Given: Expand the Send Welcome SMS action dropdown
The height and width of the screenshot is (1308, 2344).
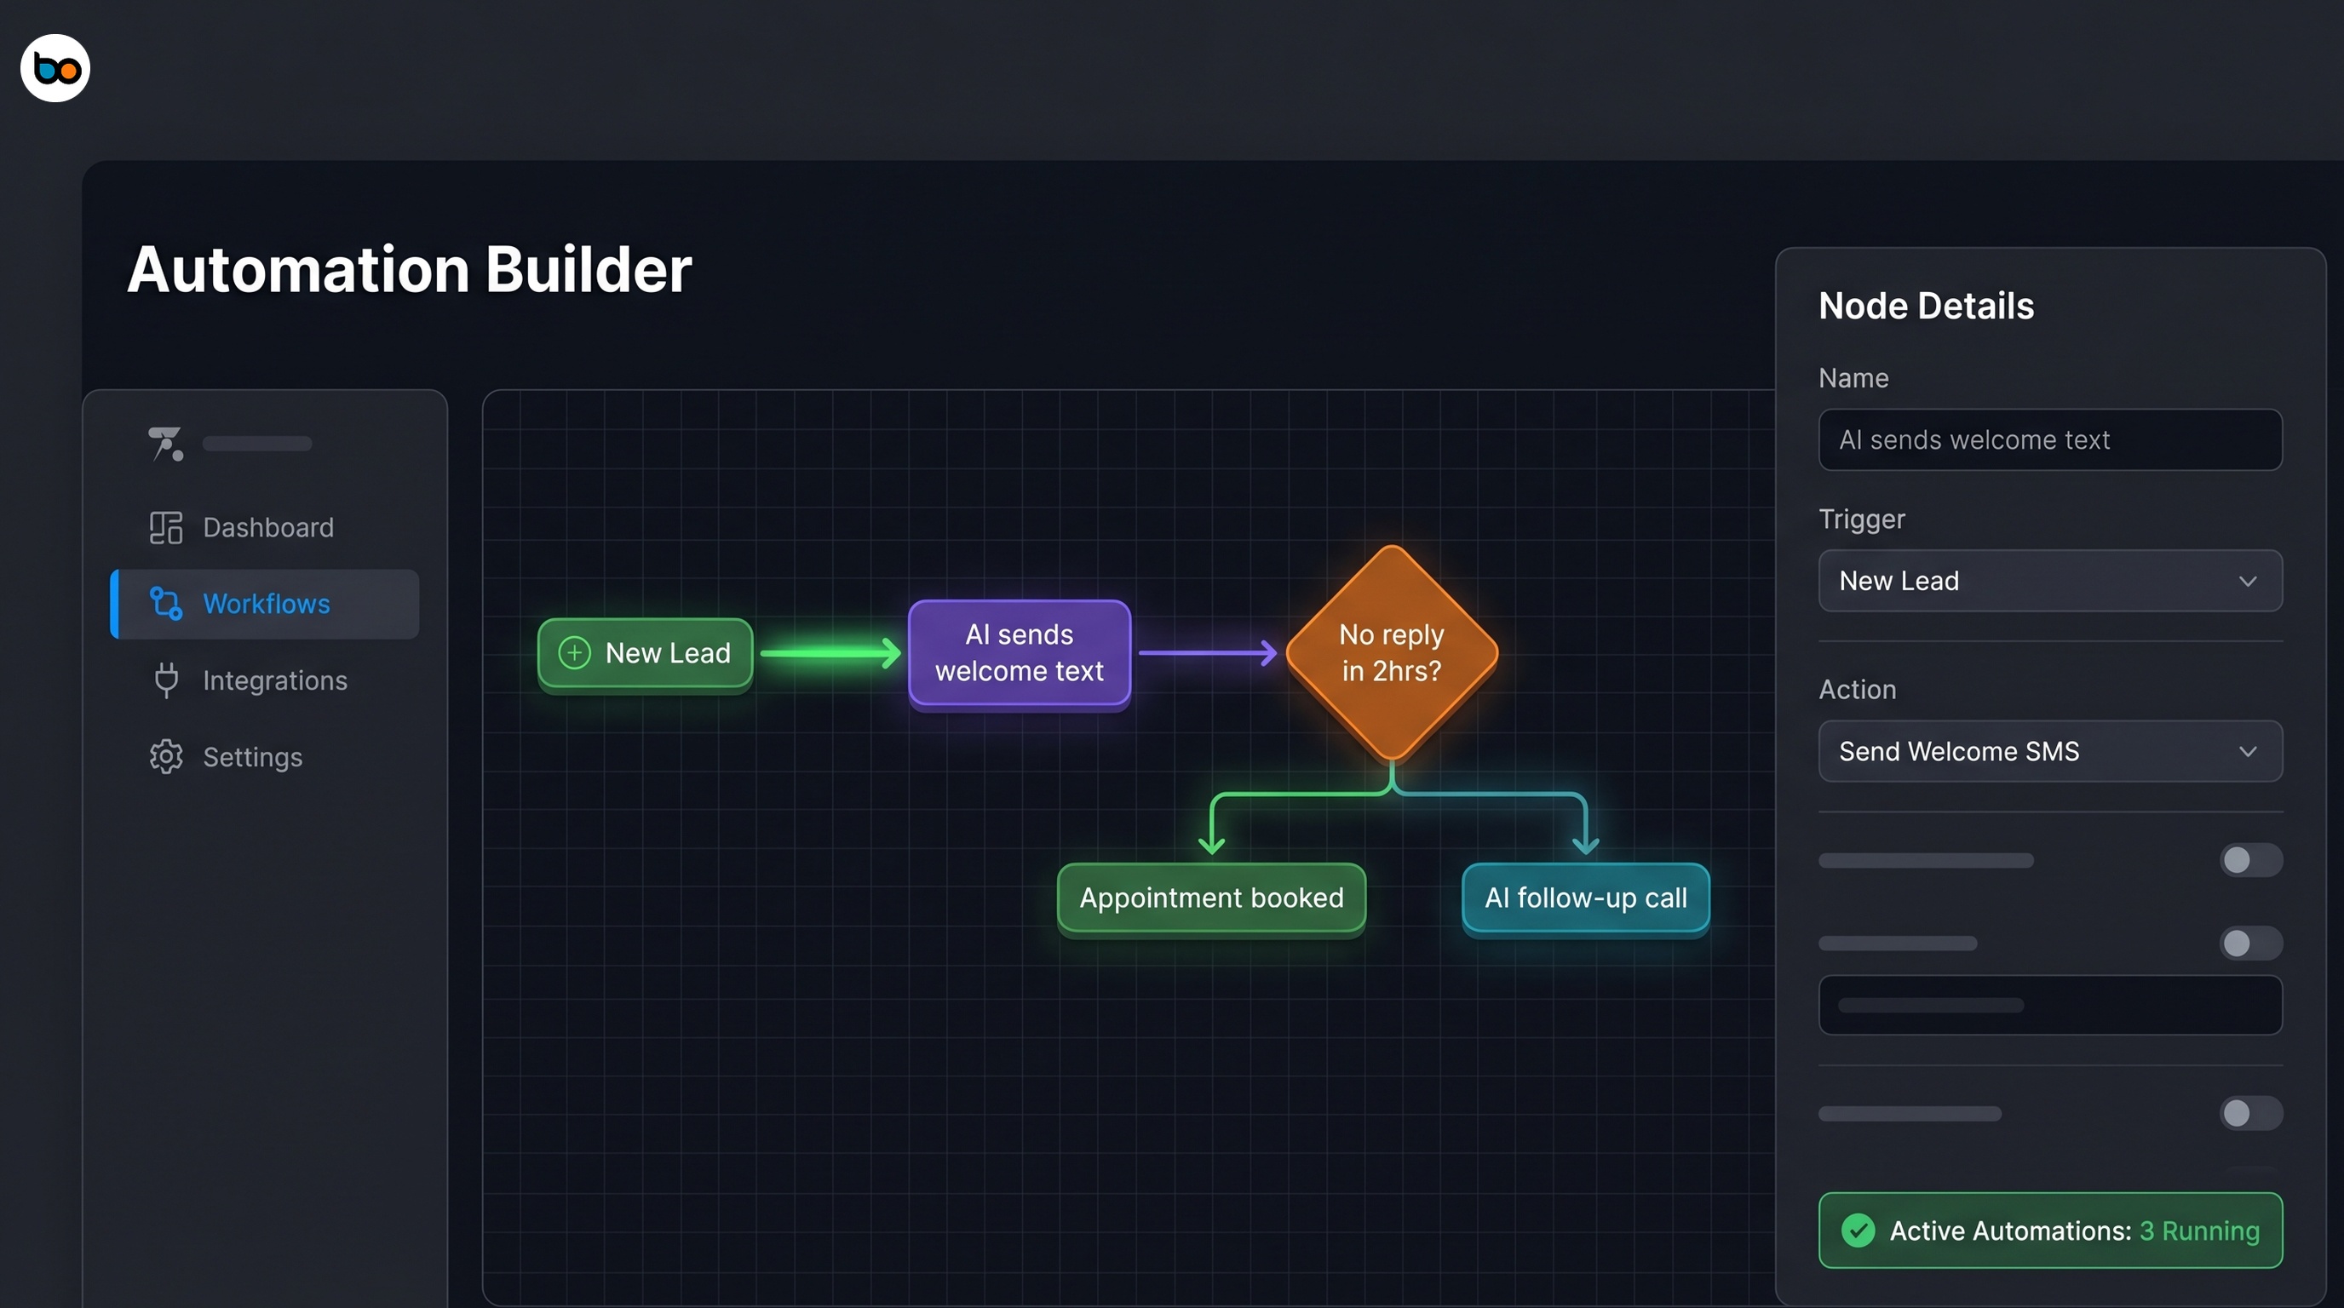Looking at the screenshot, I should [2049, 751].
